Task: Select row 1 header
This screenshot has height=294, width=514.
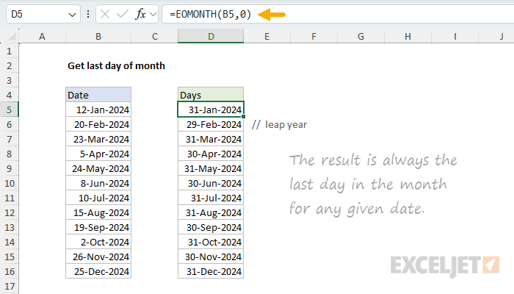Action: [9, 51]
